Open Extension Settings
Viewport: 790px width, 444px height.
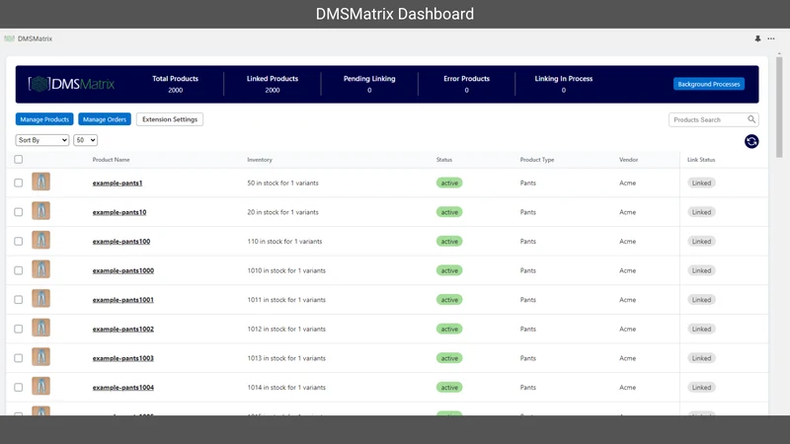pyautogui.click(x=170, y=119)
